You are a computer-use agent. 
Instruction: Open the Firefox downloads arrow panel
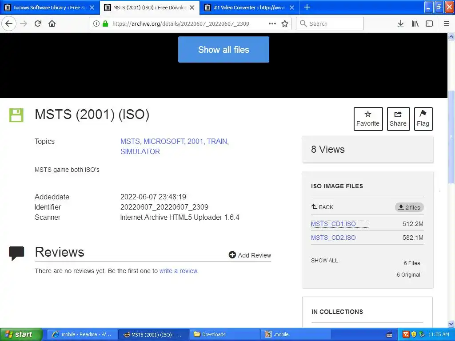pos(401,24)
